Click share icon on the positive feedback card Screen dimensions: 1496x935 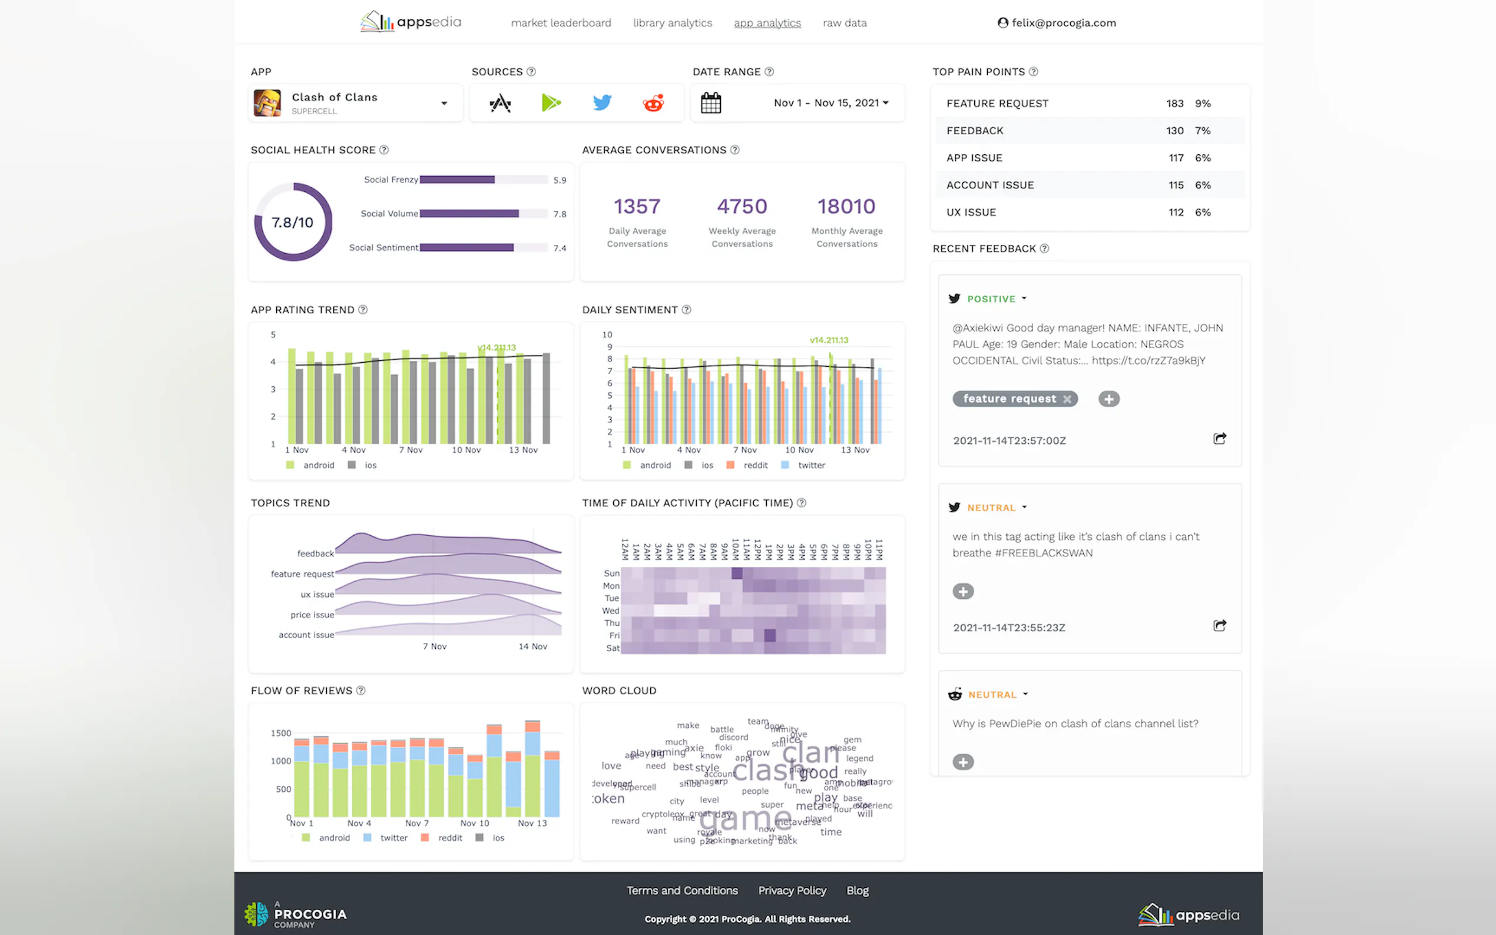(x=1219, y=439)
